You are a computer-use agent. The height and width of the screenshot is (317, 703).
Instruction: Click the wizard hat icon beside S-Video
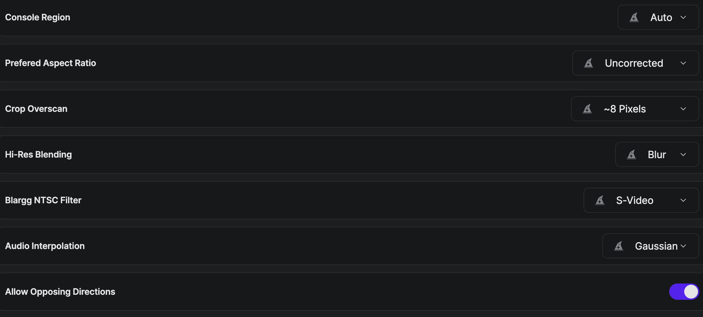600,200
